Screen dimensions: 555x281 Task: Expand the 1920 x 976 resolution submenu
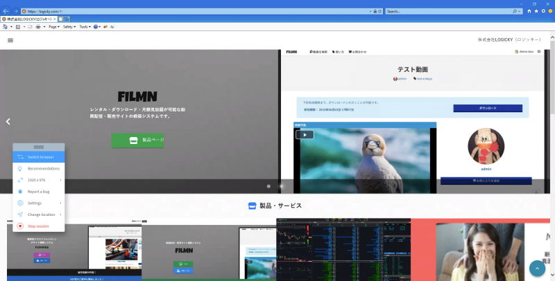[x=39, y=180]
